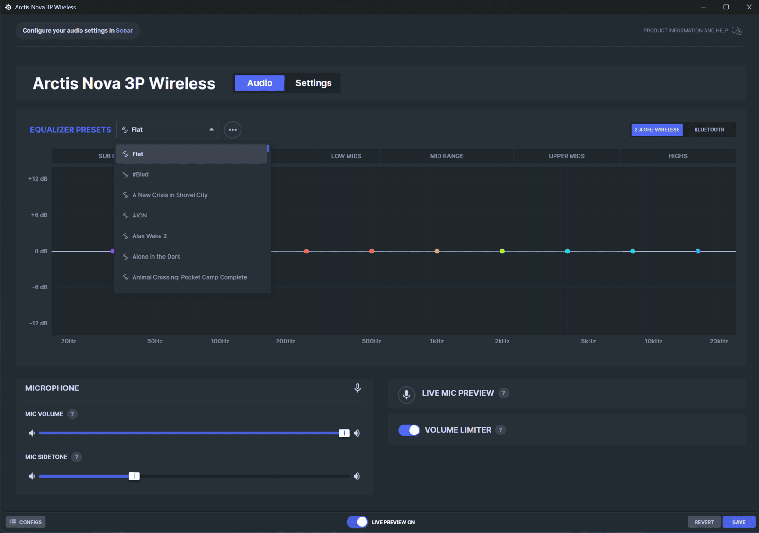
Task: Click the Upper Mids band label
Action: point(567,156)
